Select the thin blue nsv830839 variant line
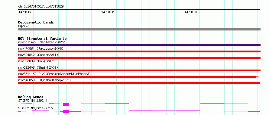This screenshot has height=115, width=269. tap(139, 64)
